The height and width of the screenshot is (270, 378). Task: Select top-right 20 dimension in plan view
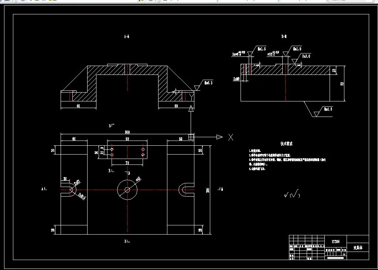tap(200, 150)
